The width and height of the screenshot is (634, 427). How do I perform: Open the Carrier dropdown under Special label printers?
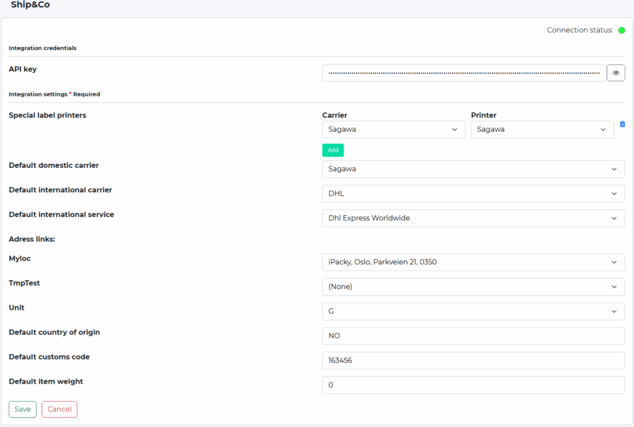tap(394, 129)
